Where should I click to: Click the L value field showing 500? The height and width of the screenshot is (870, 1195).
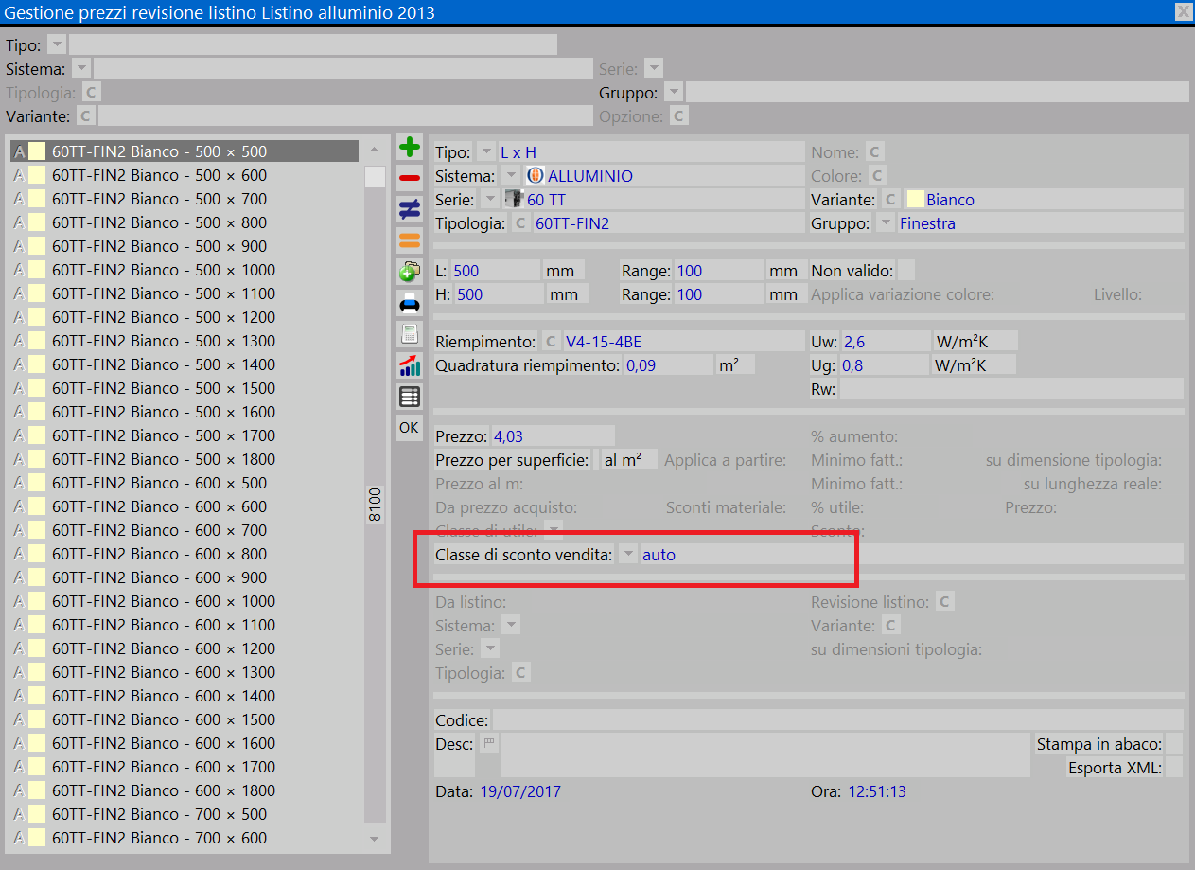coord(495,271)
